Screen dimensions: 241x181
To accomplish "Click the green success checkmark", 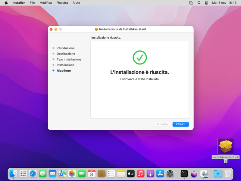I will coord(140,58).
